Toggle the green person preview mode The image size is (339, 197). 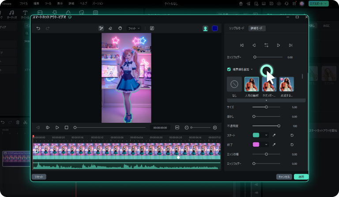205,28
